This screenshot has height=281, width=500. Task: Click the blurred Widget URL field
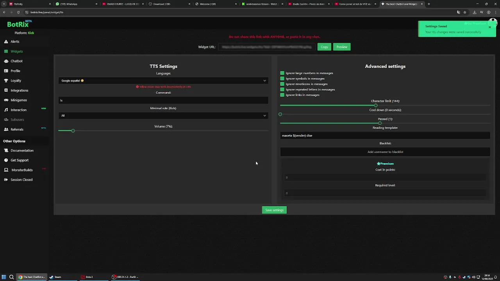click(266, 47)
